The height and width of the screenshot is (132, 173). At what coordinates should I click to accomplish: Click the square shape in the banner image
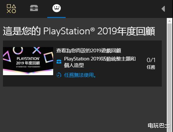49,57
